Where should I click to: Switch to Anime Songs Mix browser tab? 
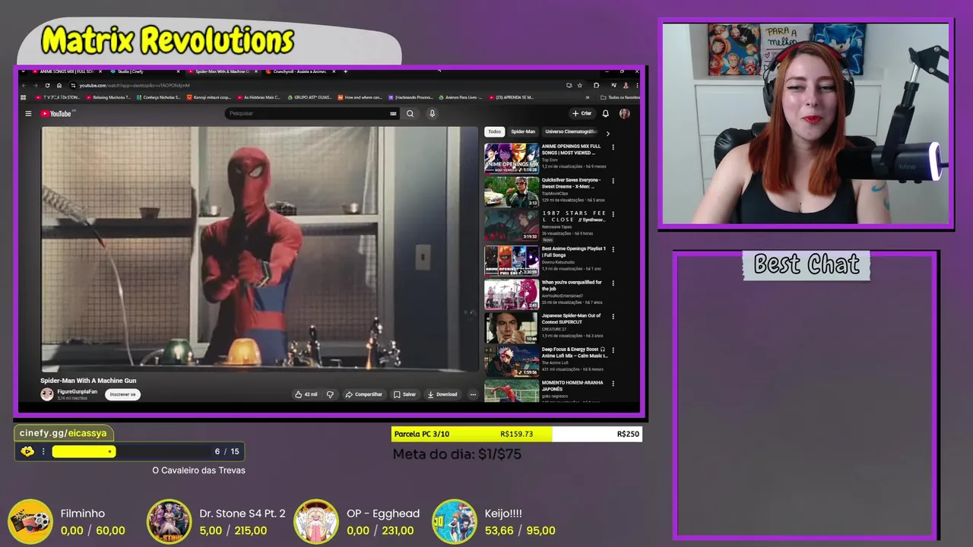(67, 71)
